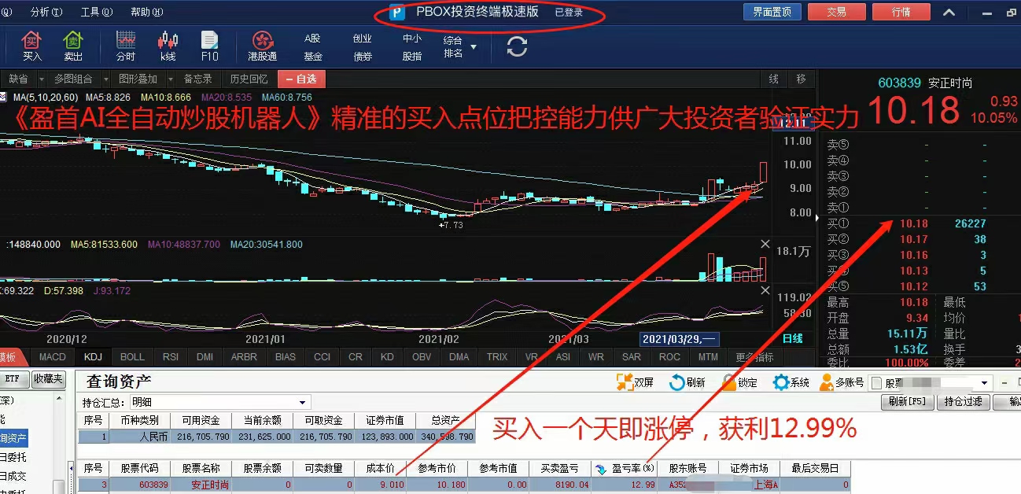Select the BIAS indicator tab

(x=286, y=357)
